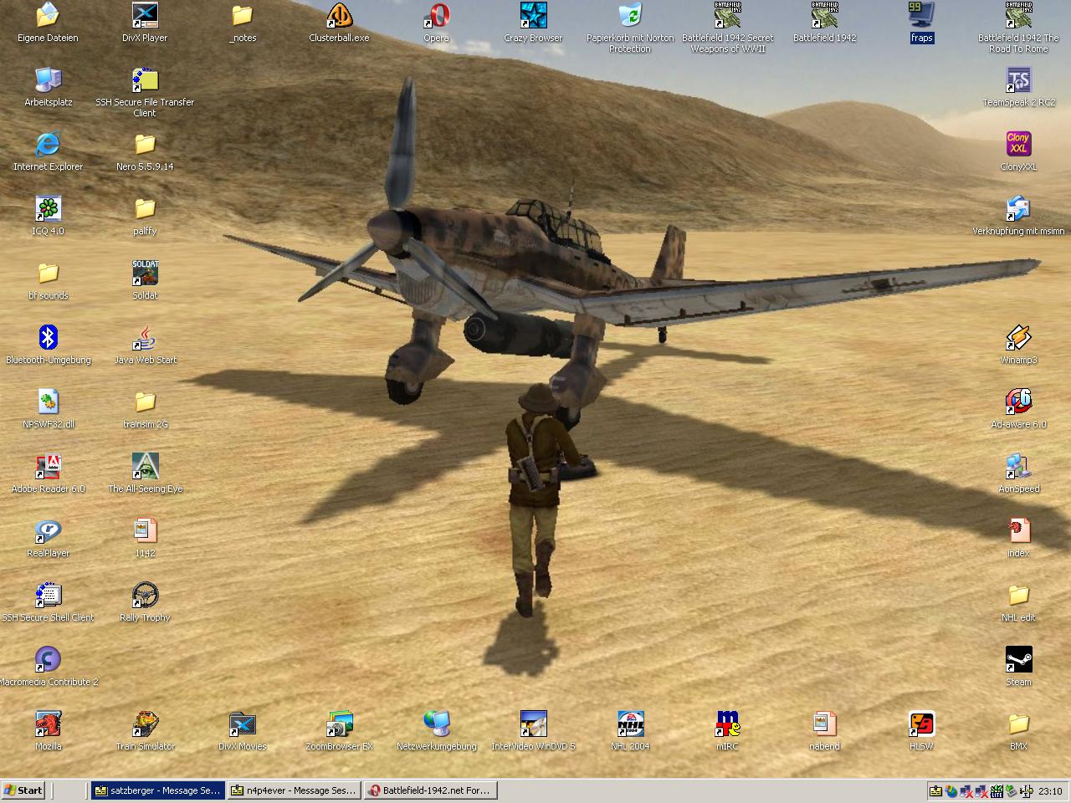Viewport: 1071px width, 803px height.
Task: Launch DivX Player shortcut
Action: pyautogui.click(x=145, y=23)
